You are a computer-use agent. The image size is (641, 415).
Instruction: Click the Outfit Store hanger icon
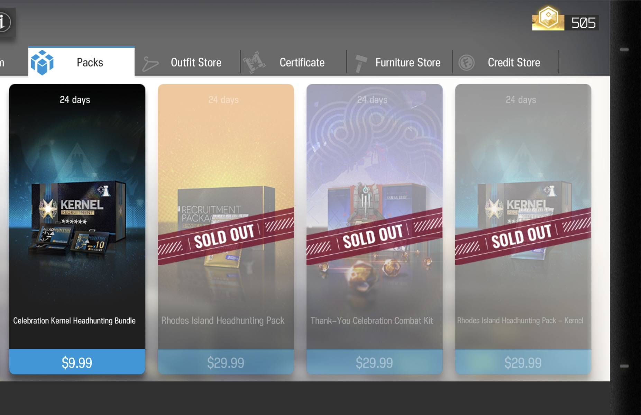coord(150,64)
